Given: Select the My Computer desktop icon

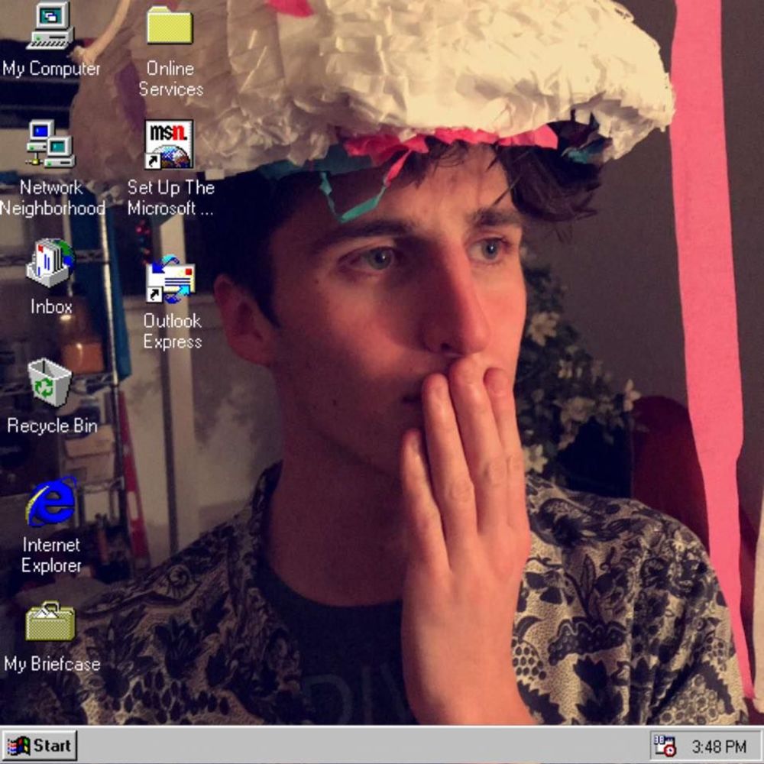Looking at the screenshot, I should [50, 25].
